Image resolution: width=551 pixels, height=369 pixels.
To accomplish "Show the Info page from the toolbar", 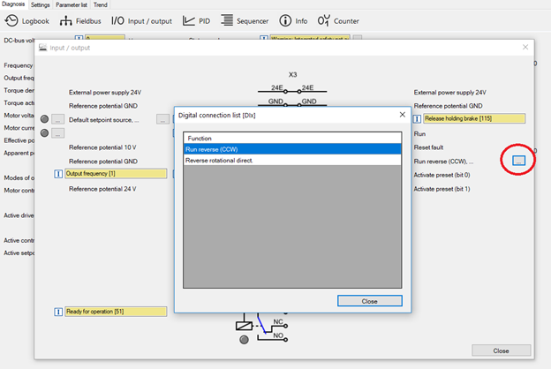I will point(293,20).
